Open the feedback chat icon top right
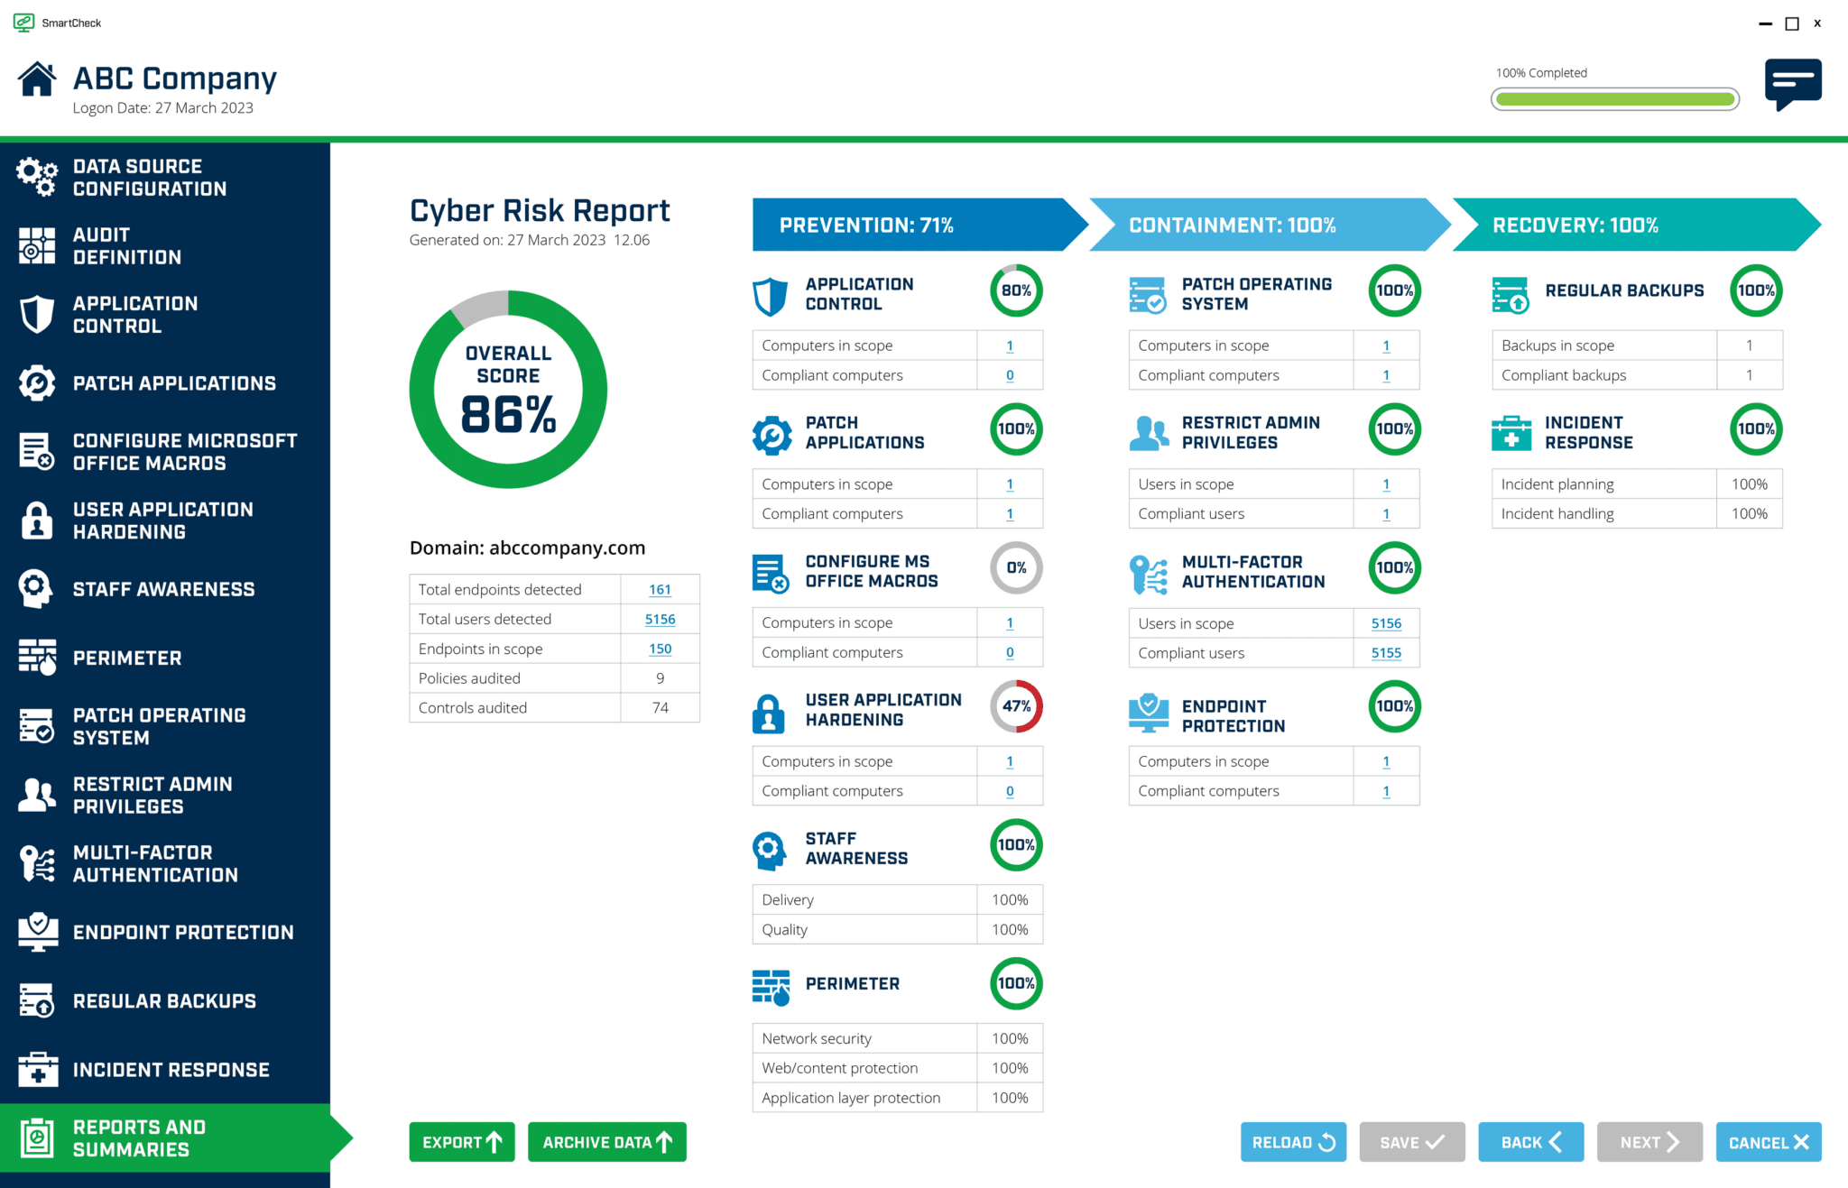 [x=1792, y=86]
